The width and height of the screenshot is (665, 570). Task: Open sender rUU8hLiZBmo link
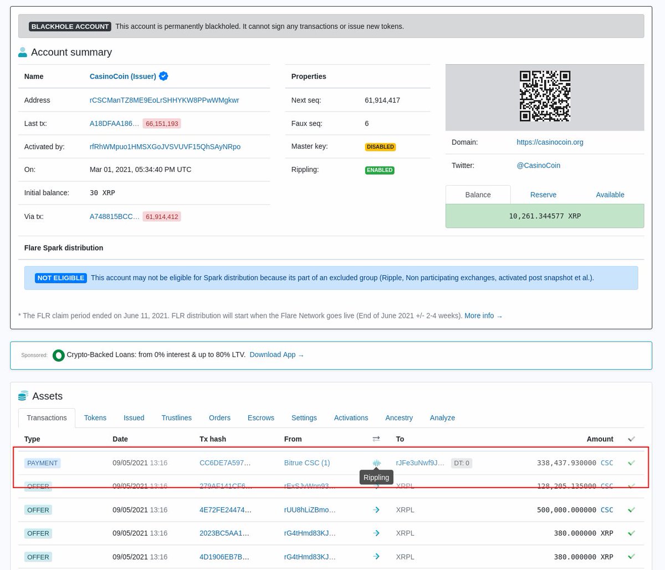[310, 510]
